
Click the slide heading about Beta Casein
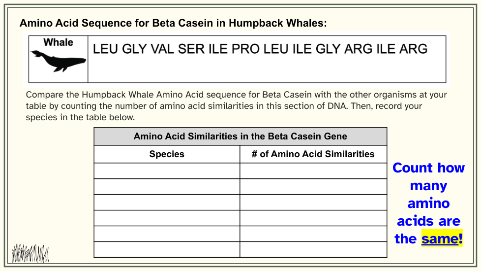tap(173, 23)
